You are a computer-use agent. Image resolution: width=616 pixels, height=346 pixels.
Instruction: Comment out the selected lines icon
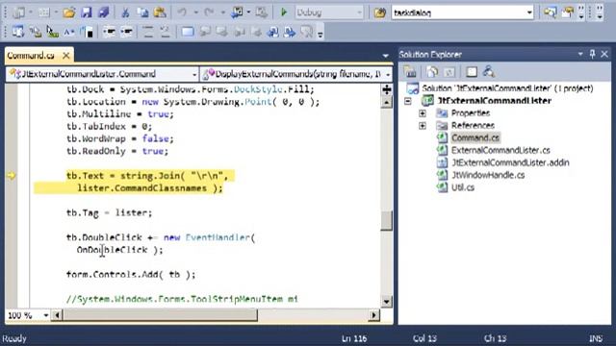[x=148, y=32]
